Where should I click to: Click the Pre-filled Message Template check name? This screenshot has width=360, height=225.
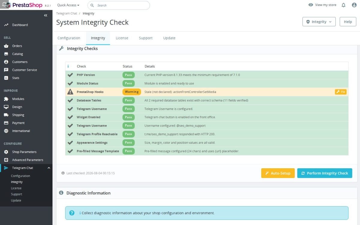click(x=98, y=151)
